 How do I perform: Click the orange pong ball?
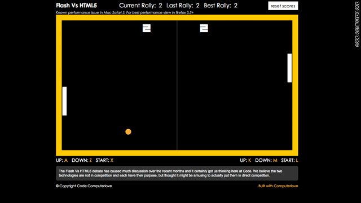pos(128,131)
